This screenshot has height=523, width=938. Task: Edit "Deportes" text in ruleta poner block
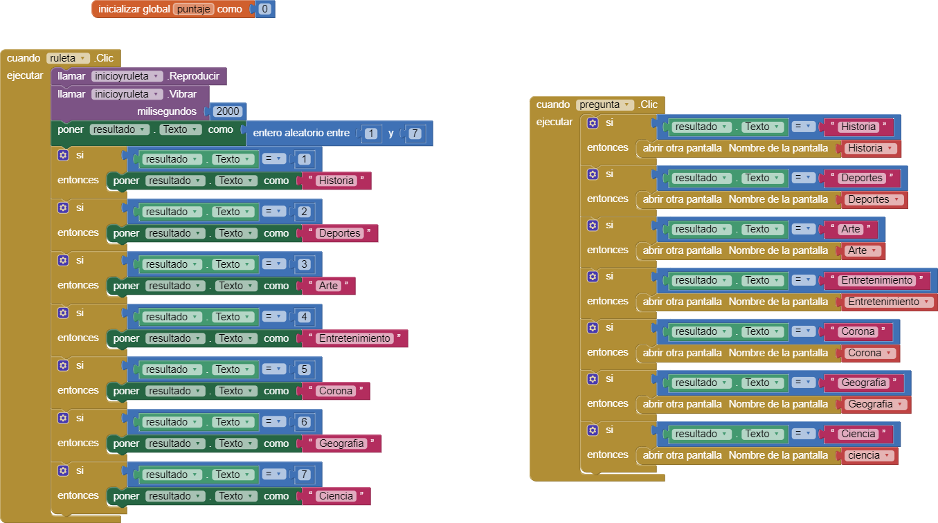coord(340,233)
